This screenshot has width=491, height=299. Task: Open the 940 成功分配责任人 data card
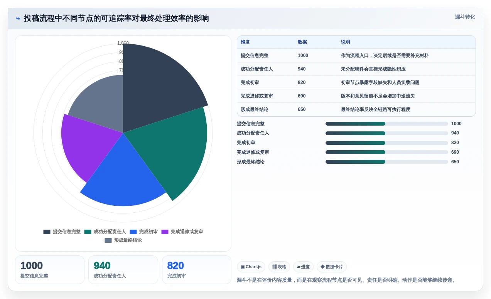pyautogui.click(x=123, y=270)
